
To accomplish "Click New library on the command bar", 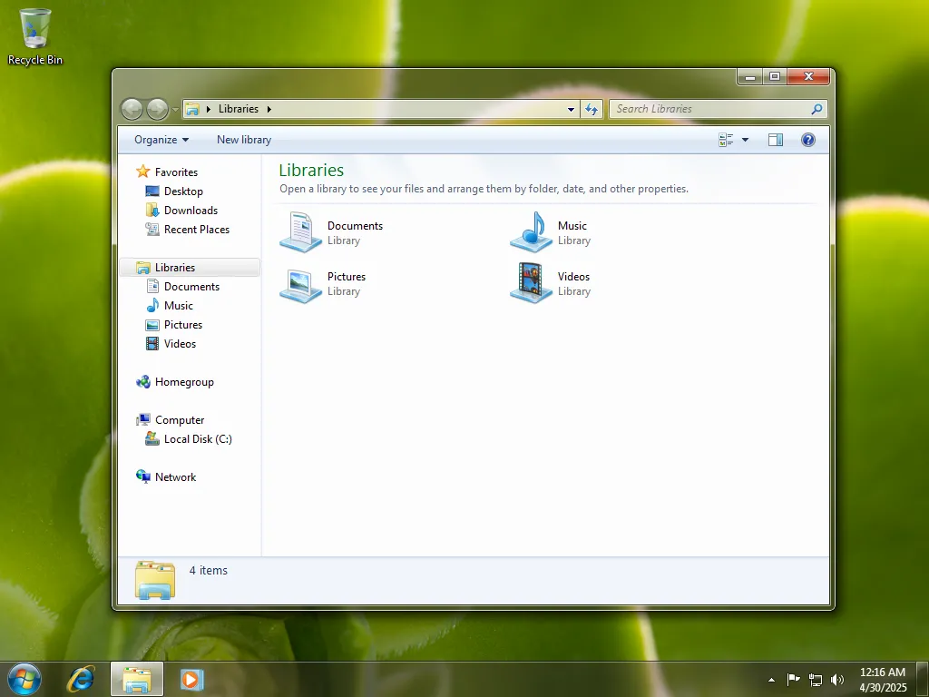I will [242, 140].
